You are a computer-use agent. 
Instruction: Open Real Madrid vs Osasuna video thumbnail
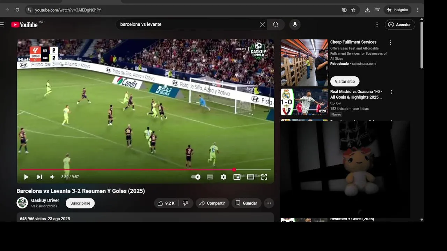(x=304, y=102)
